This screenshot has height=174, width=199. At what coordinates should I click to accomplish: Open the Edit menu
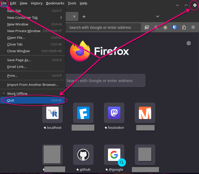click(13, 3)
